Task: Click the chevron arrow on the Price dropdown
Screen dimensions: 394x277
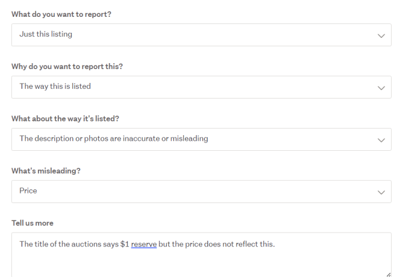Action: (380, 192)
